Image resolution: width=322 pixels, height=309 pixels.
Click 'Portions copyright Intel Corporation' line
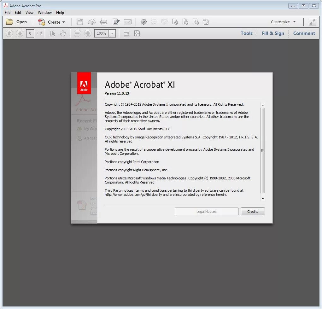coord(132,162)
